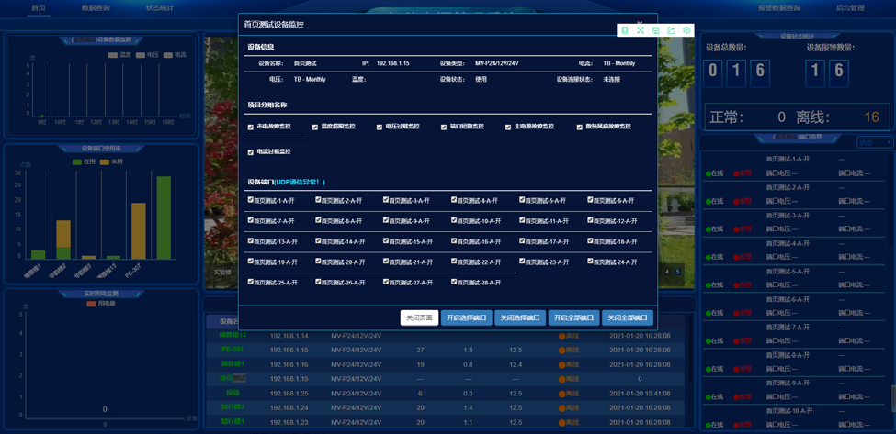
Task: Toggle 电压 legend in data monitoring chart
Action: tap(147, 55)
